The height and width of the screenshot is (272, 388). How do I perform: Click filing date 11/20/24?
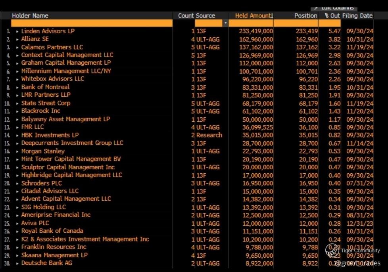point(360,111)
